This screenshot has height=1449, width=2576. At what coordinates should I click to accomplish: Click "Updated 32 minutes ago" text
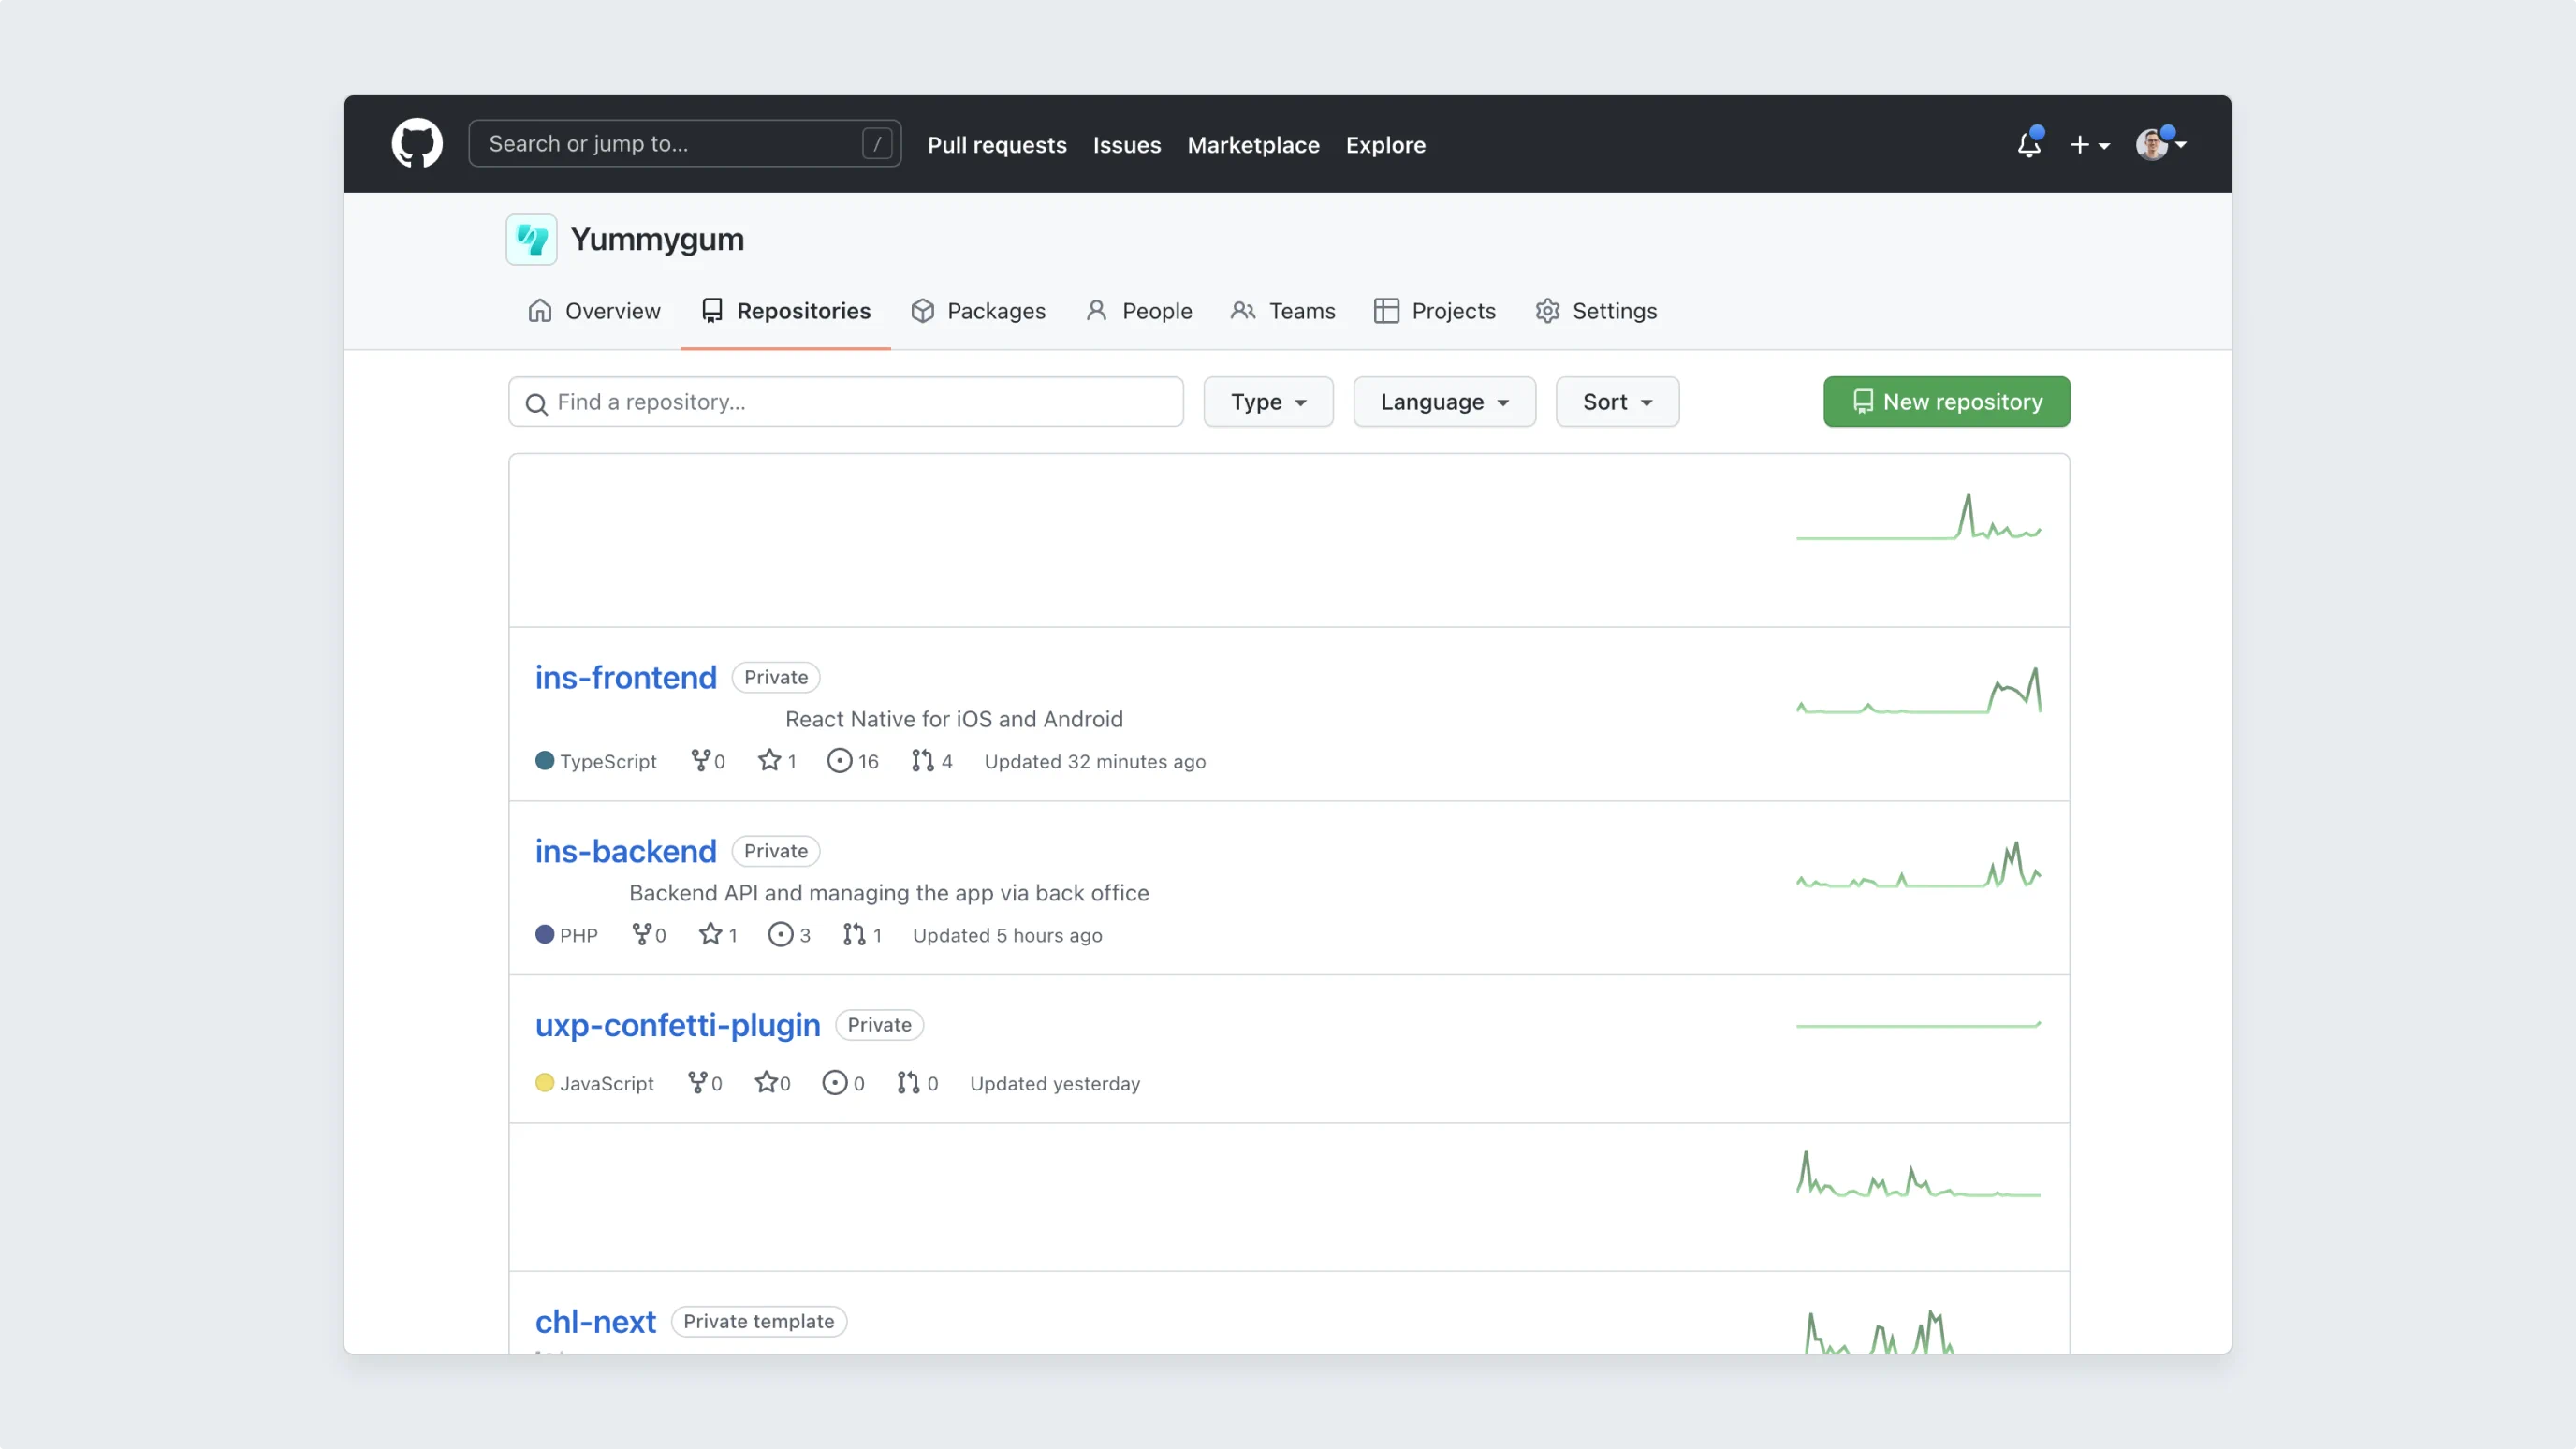[1095, 762]
